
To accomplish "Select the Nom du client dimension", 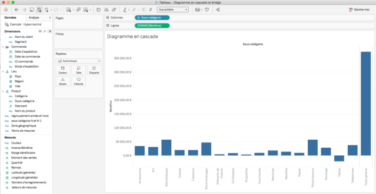I will pyautogui.click(x=24, y=37).
